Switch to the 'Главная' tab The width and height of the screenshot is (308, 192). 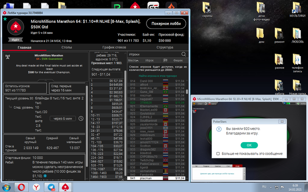click(x=24, y=47)
